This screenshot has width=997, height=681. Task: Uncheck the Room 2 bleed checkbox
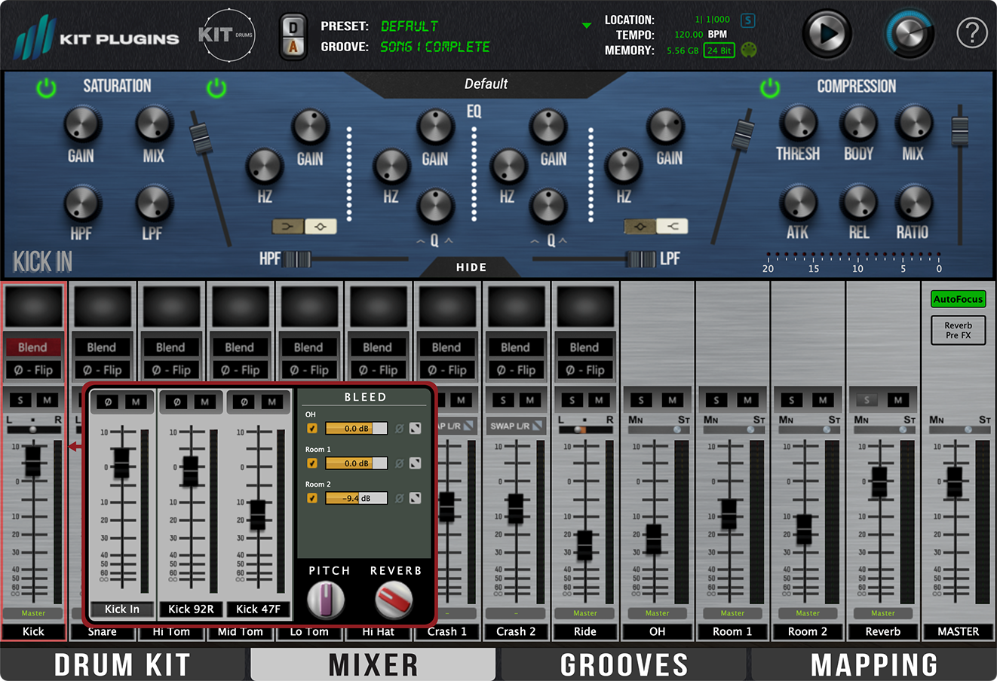coord(312,498)
